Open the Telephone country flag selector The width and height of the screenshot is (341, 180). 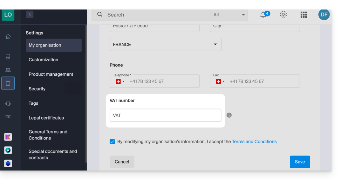point(120,81)
